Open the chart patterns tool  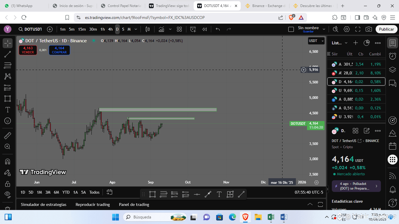(x=8, y=76)
